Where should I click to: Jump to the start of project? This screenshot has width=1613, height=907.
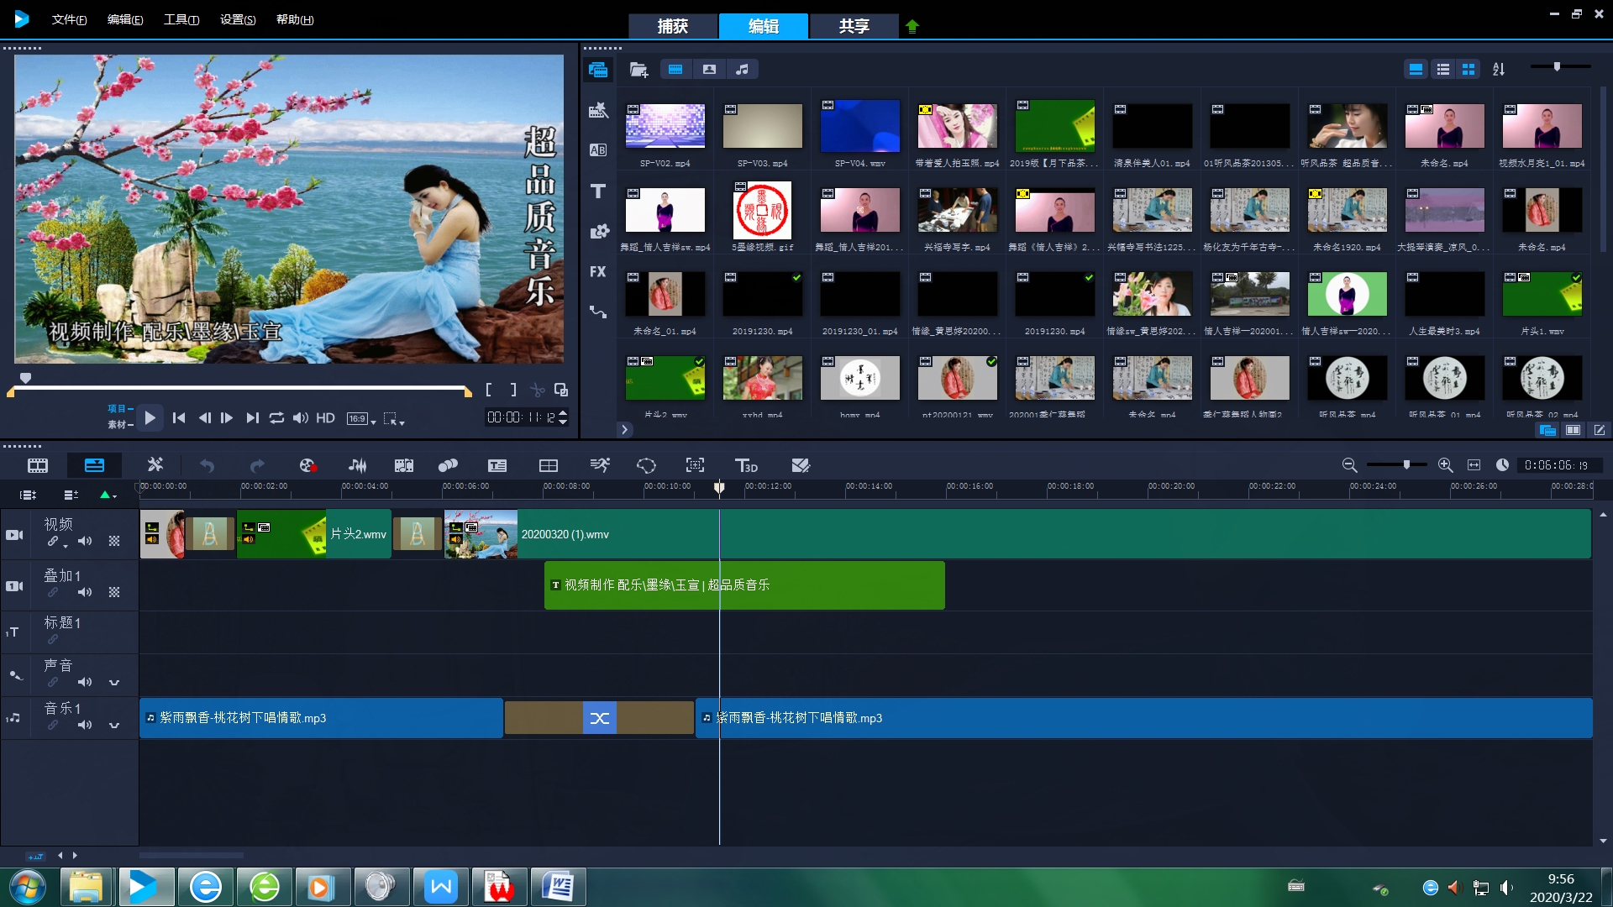point(179,418)
